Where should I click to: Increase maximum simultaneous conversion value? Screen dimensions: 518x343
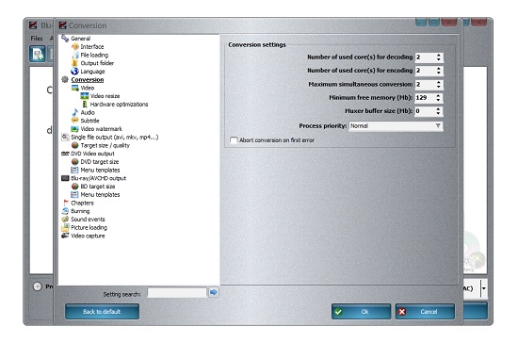(x=438, y=82)
